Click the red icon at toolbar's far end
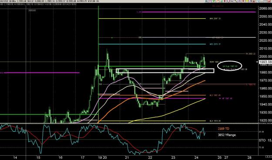The width and height of the screenshot is (272, 160). pos(269,1)
